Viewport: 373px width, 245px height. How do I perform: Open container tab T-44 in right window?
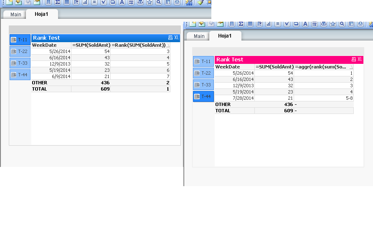point(203,96)
